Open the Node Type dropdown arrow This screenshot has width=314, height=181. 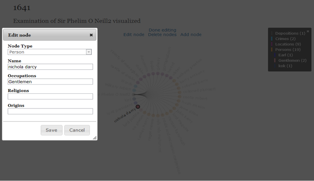[89, 52]
